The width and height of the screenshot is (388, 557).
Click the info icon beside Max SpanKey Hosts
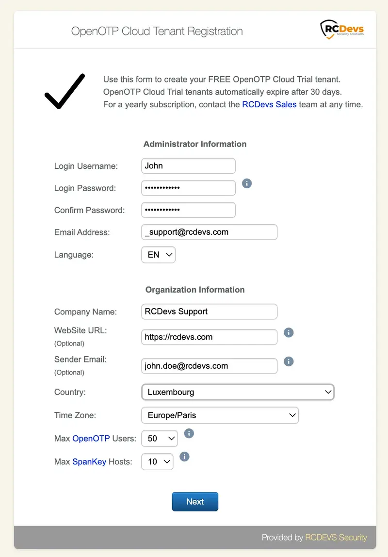pos(184,457)
